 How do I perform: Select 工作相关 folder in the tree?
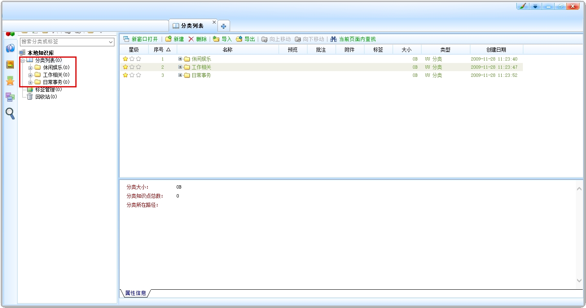(x=52, y=75)
